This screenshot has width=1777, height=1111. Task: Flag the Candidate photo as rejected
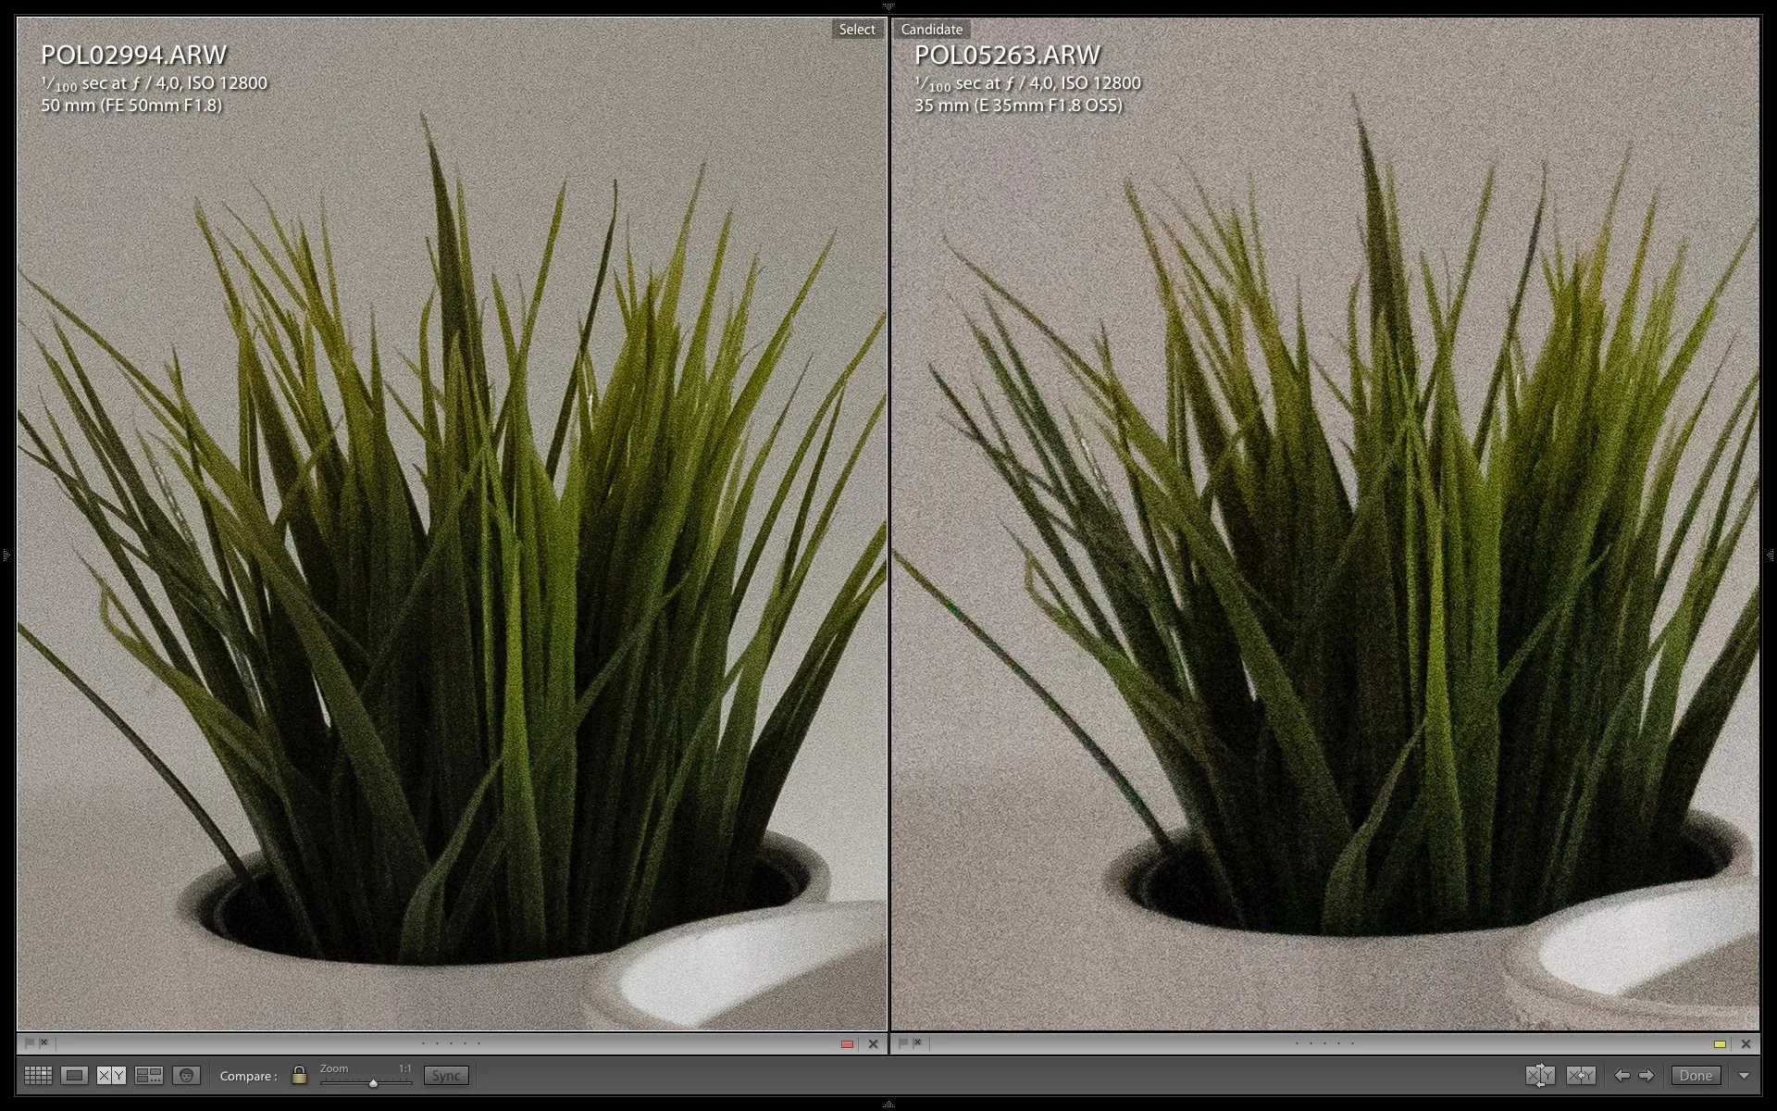click(917, 1043)
